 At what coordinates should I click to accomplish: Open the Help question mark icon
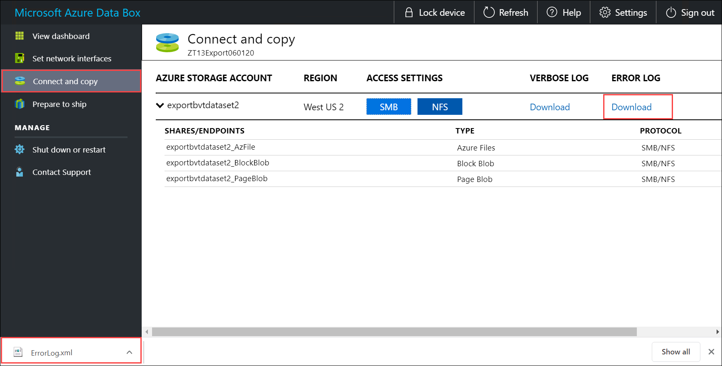pos(552,12)
